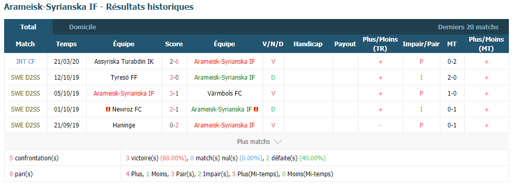The height and width of the screenshot is (186, 513).
Task: Select the Total tab
Action: [x=28, y=27]
